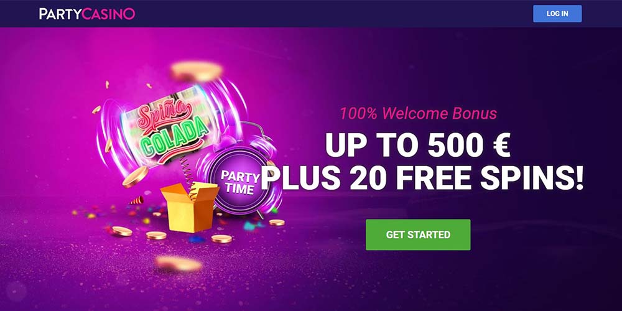
Task: Click the alarm clock's top bells
Action: click(x=247, y=136)
